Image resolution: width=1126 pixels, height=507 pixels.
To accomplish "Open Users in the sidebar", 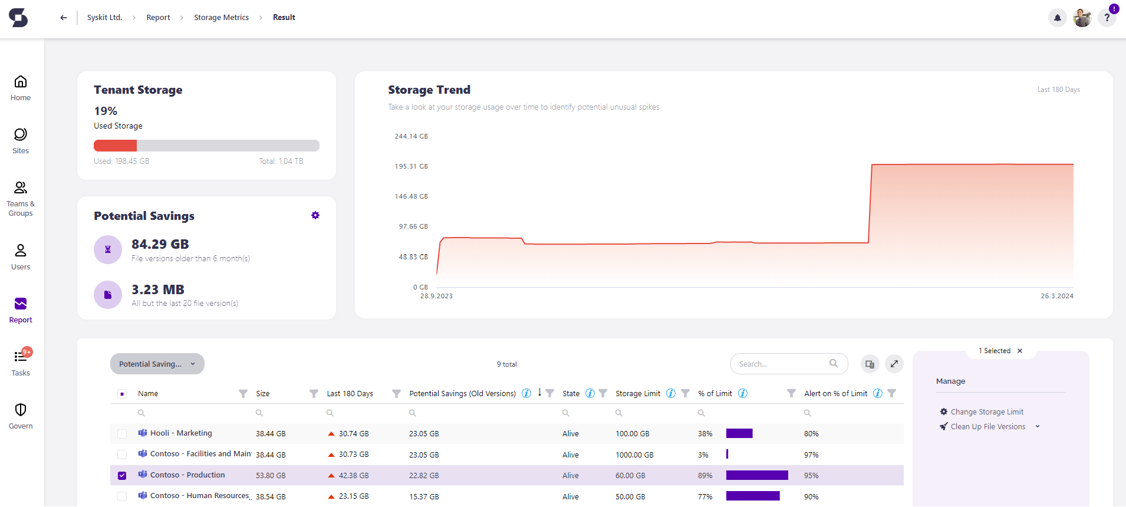I will [x=21, y=257].
